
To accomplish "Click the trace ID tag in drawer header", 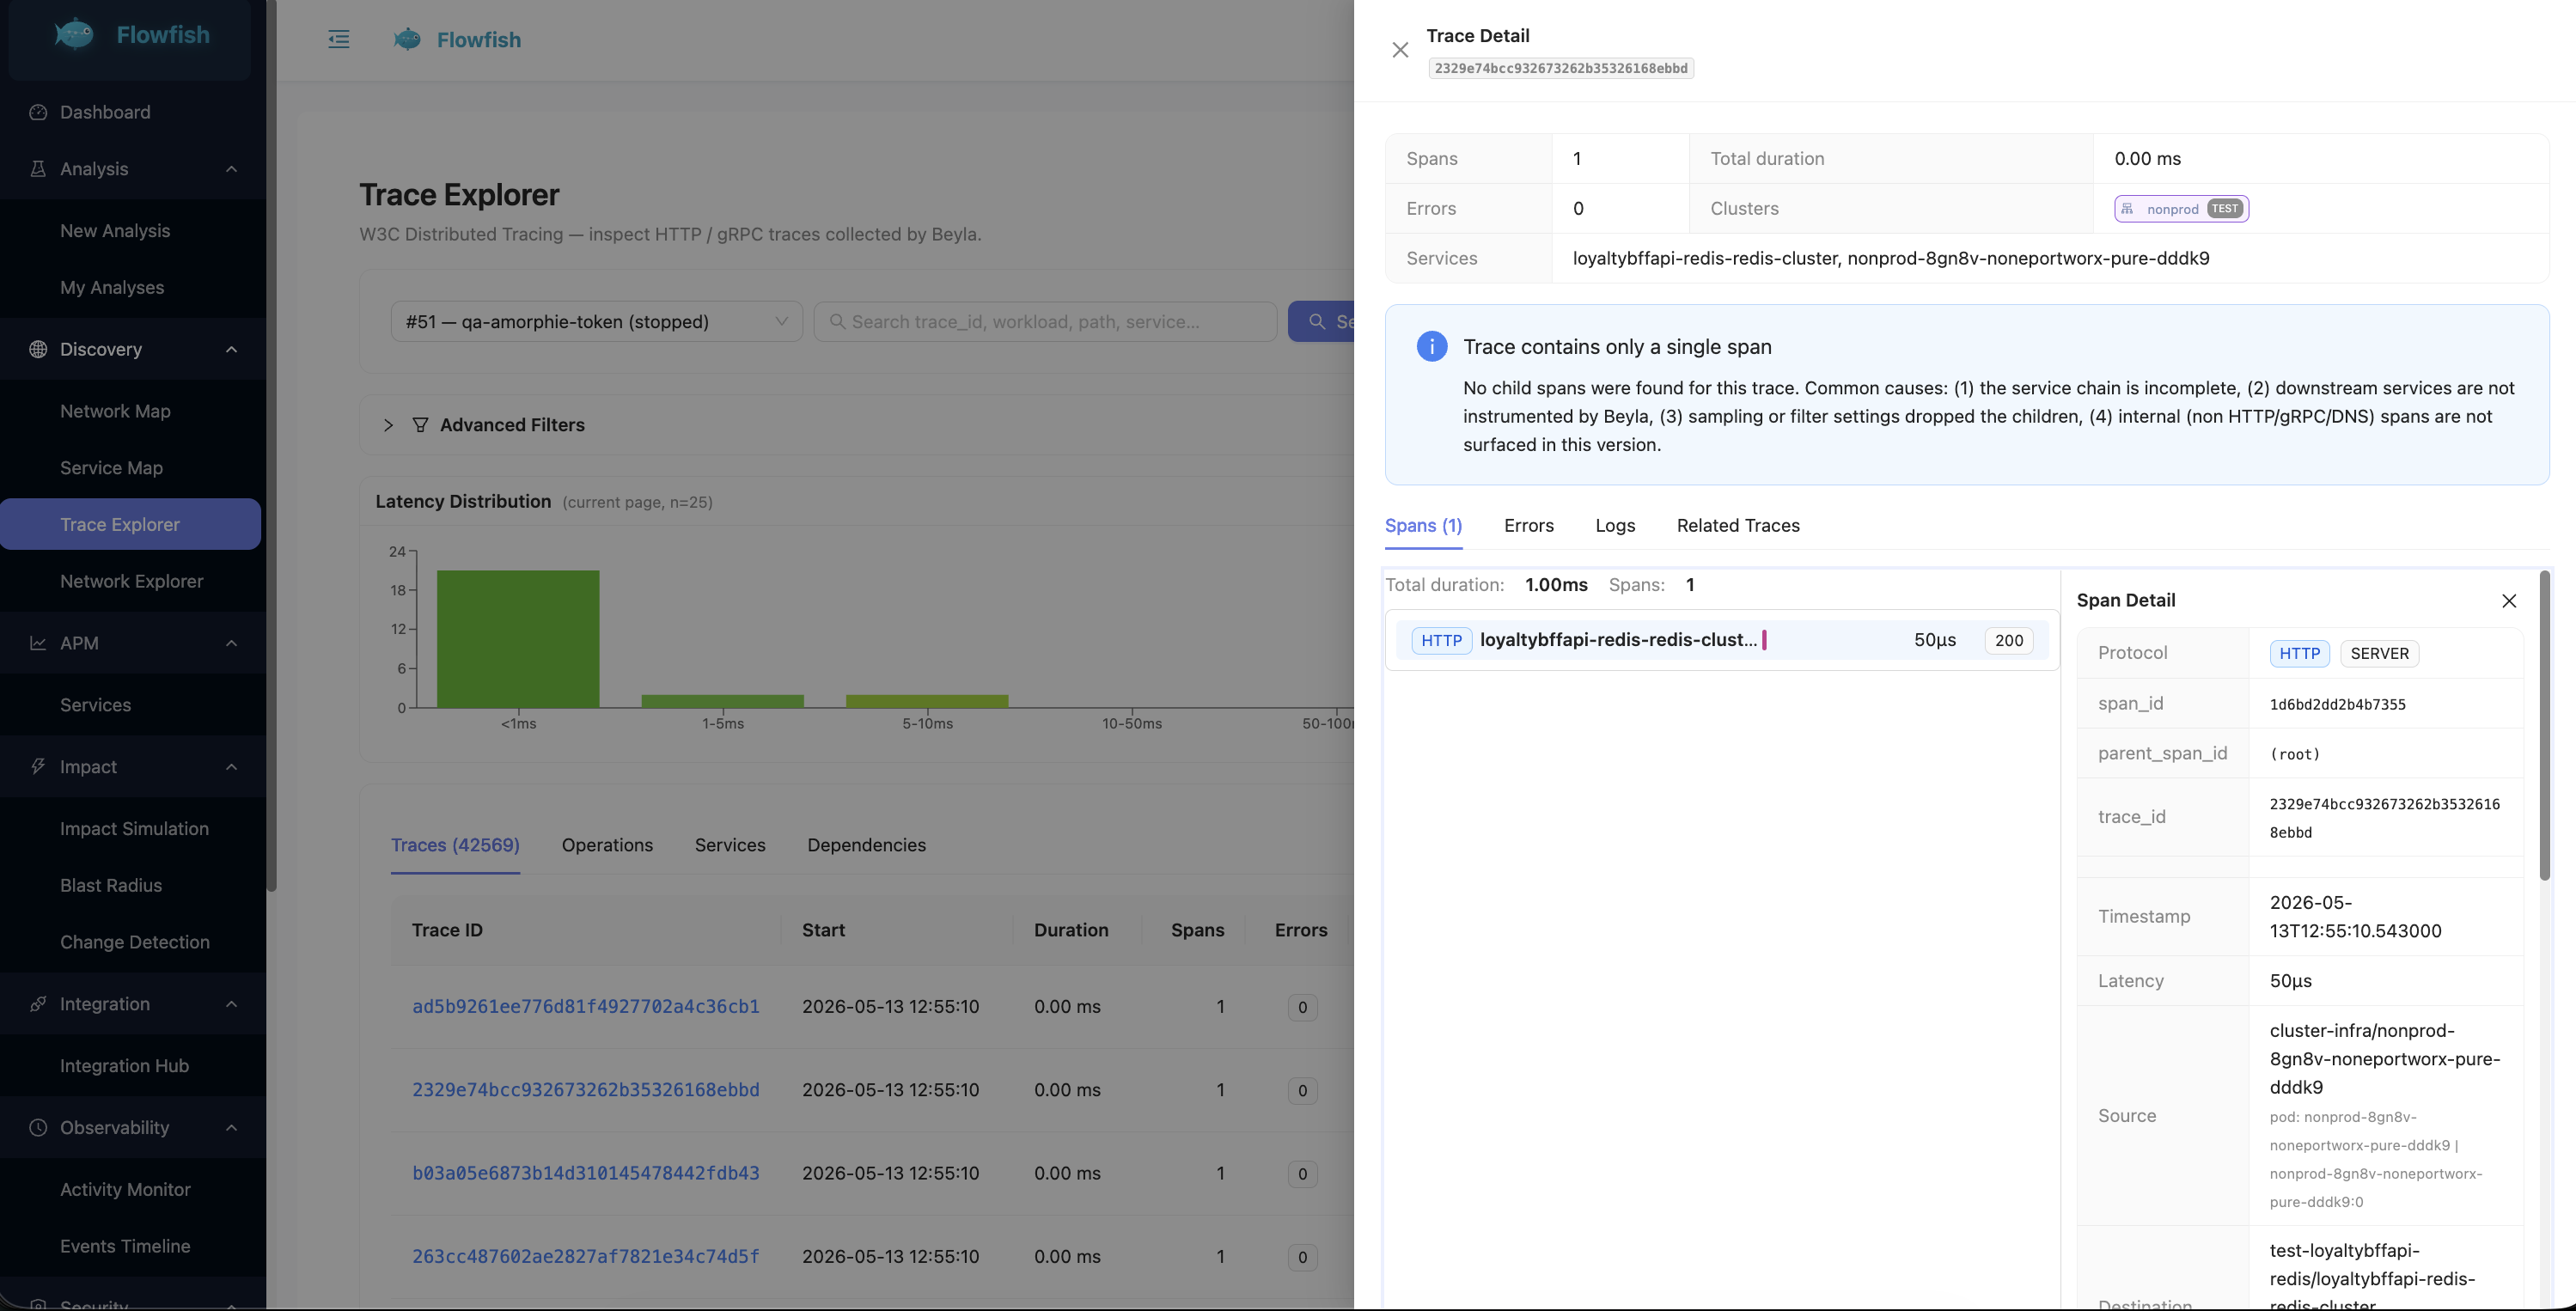I will click(1561, 68).
